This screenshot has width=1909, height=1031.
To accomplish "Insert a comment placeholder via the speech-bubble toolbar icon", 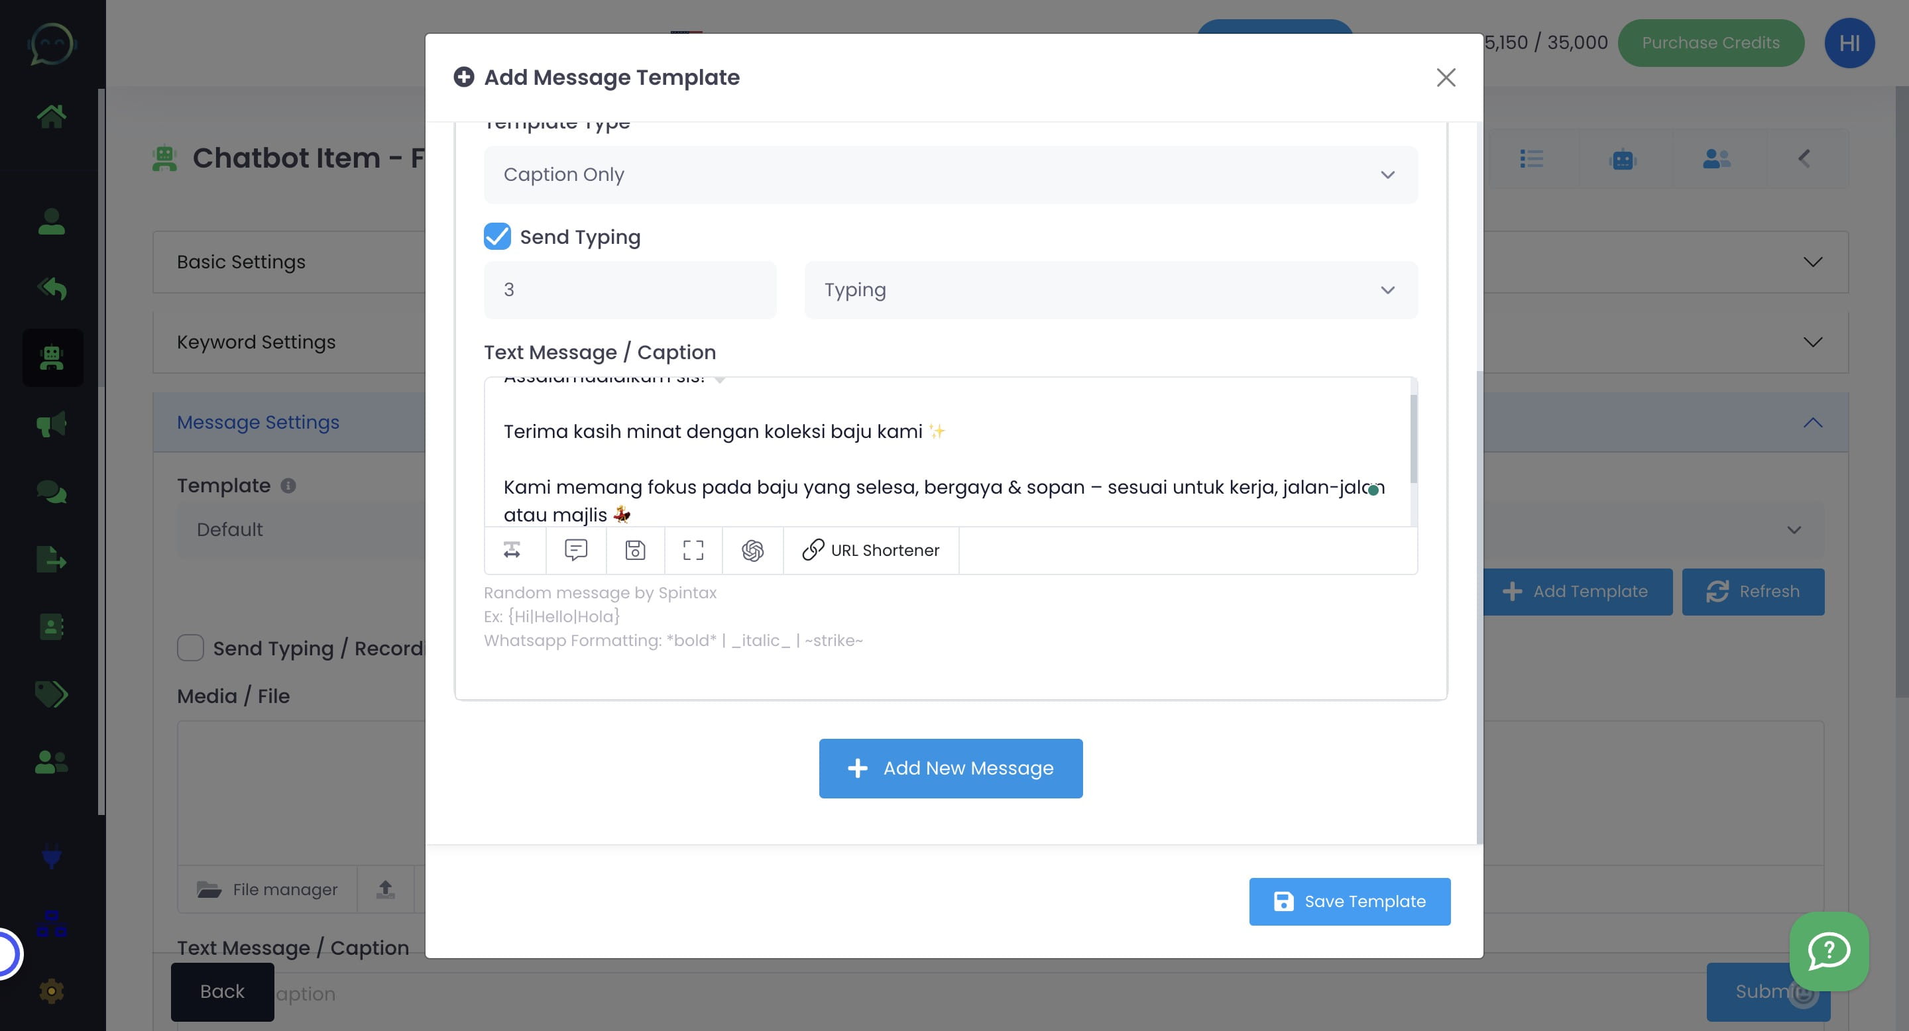I will 576,549.
